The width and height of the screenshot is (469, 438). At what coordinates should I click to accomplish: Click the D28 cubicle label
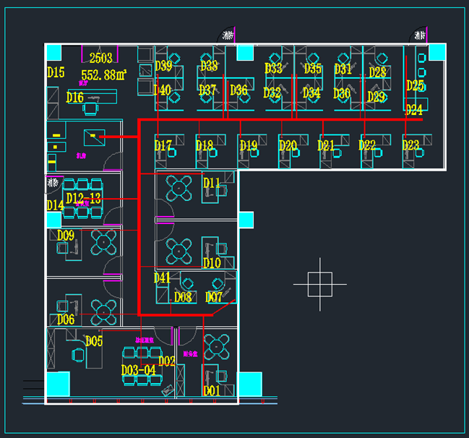click(x=377, y=72)
